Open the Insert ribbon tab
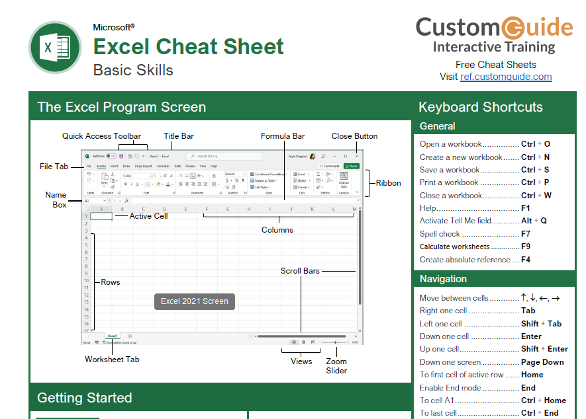 coord(115,166)
